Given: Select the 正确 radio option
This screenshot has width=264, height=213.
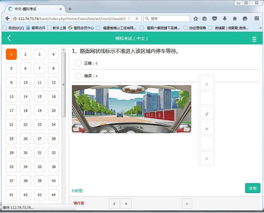Looking at the screenshot, I should [x=78, y=63].
